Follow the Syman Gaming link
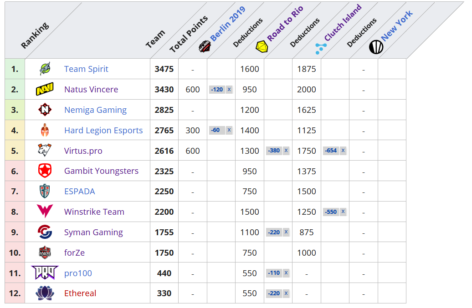Screen dimensions: 472x308 [x=93, y=232]
